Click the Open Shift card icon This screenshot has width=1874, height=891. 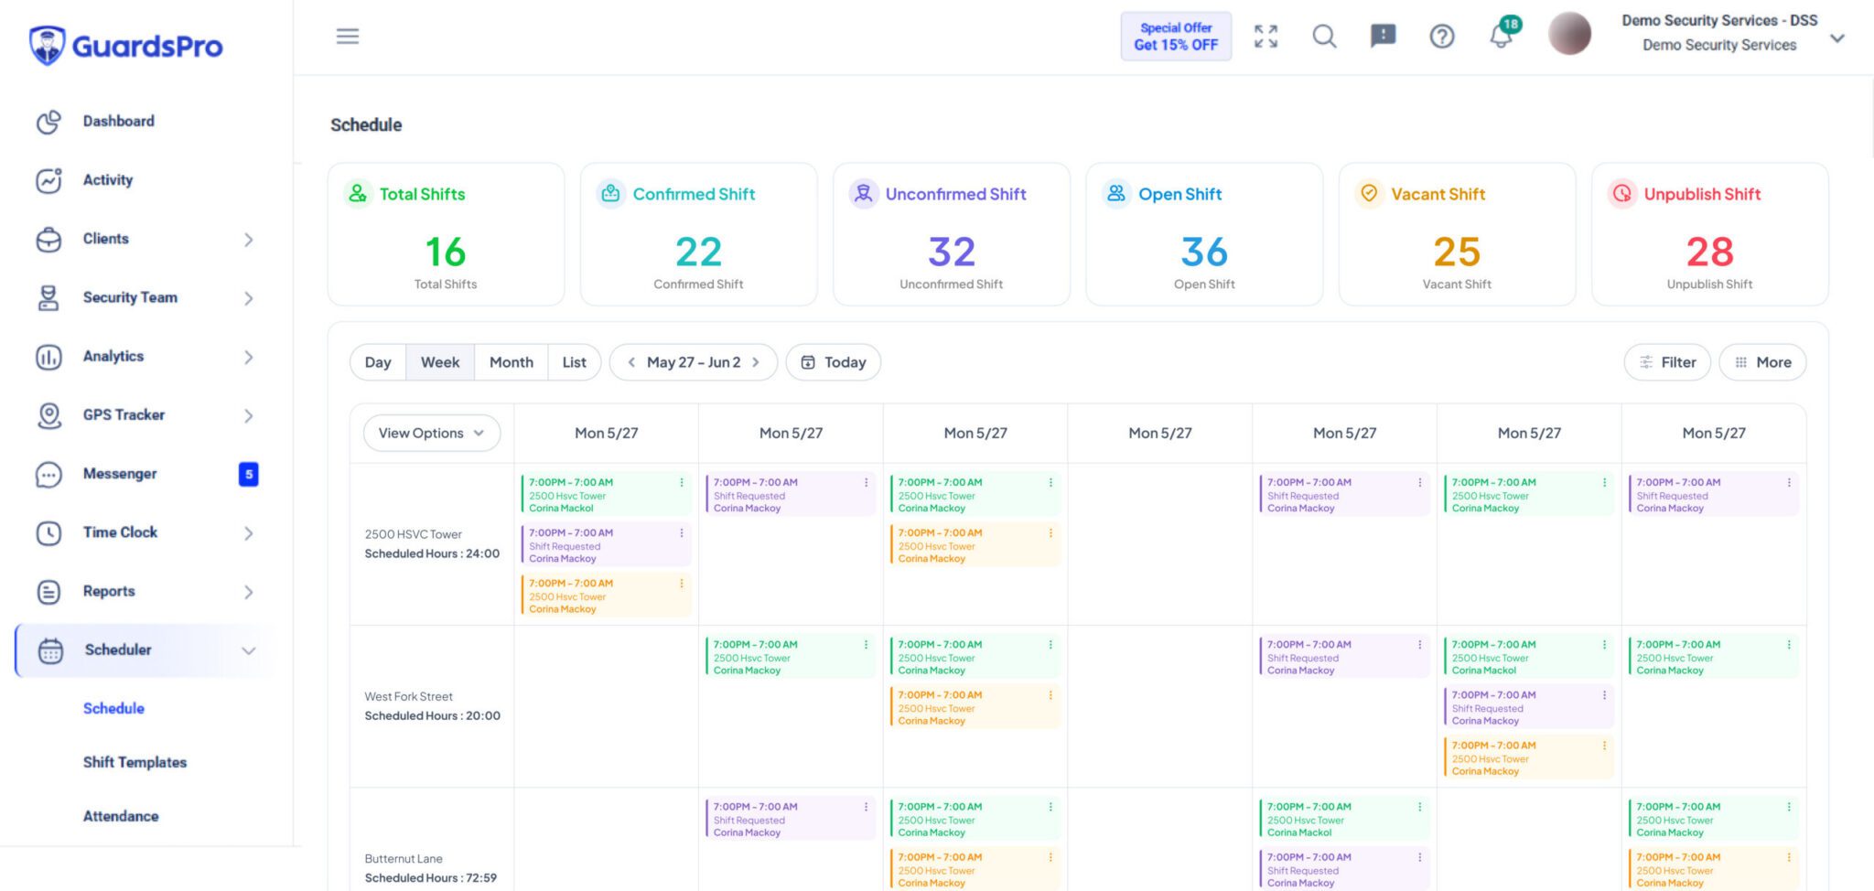point(1116,194)
